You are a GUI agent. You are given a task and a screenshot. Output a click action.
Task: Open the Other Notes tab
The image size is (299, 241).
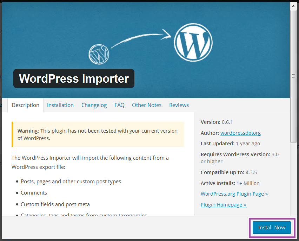pyautogui.click(x=147, y=105)
